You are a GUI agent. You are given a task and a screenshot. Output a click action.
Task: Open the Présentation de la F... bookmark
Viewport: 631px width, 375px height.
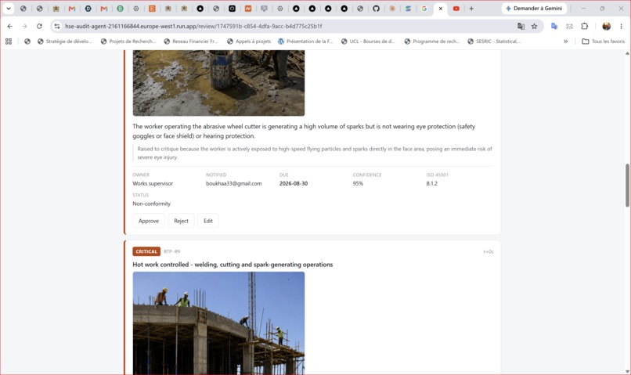305,41
